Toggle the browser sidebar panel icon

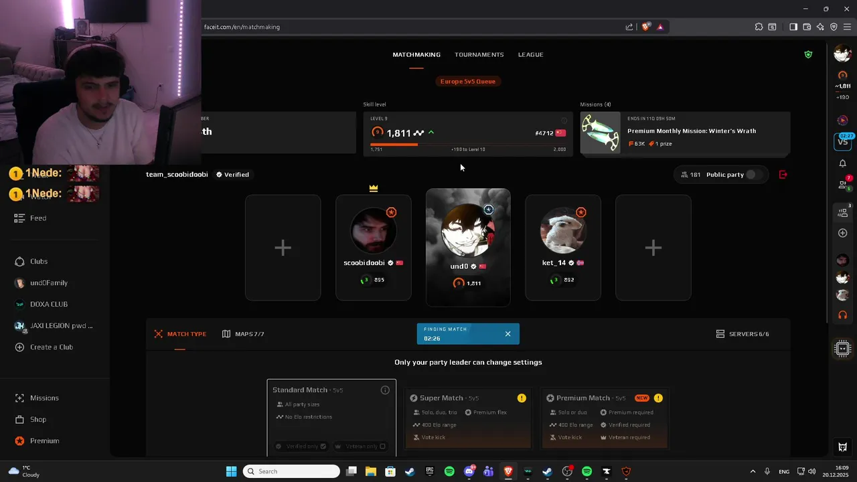793,27
